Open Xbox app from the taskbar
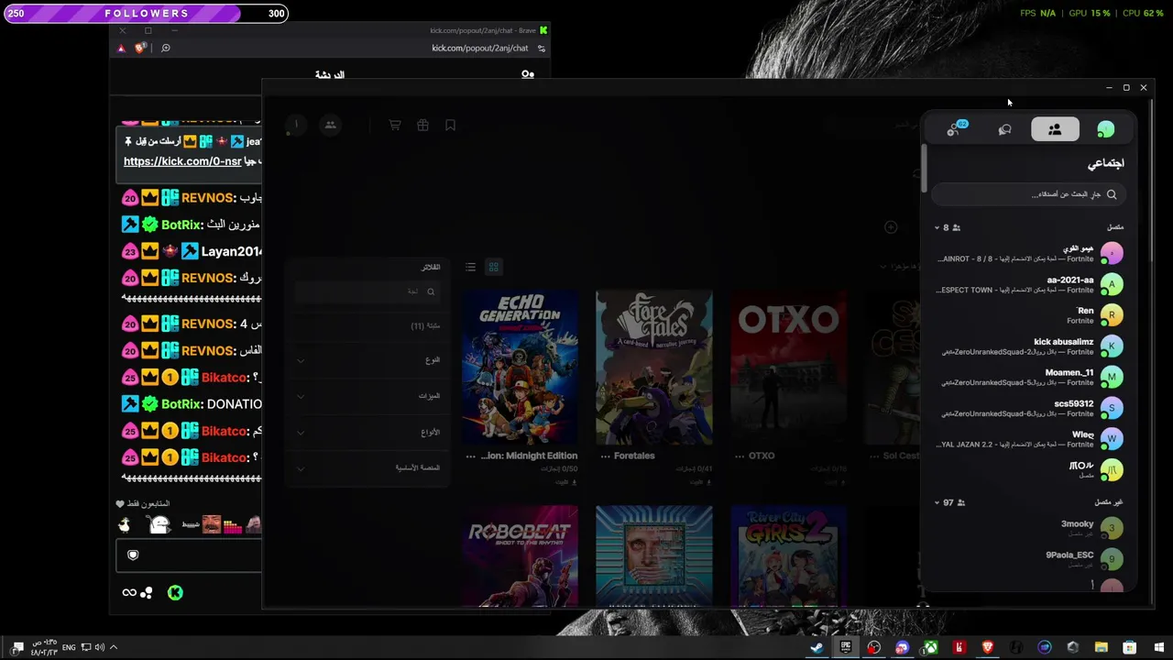1173x660 pixels. pyautogui.click(x=930, y=648)
